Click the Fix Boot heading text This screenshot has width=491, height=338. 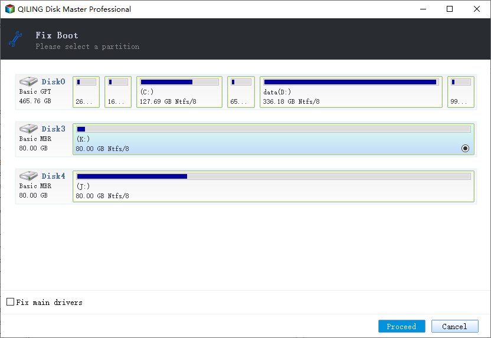(57, 35)
